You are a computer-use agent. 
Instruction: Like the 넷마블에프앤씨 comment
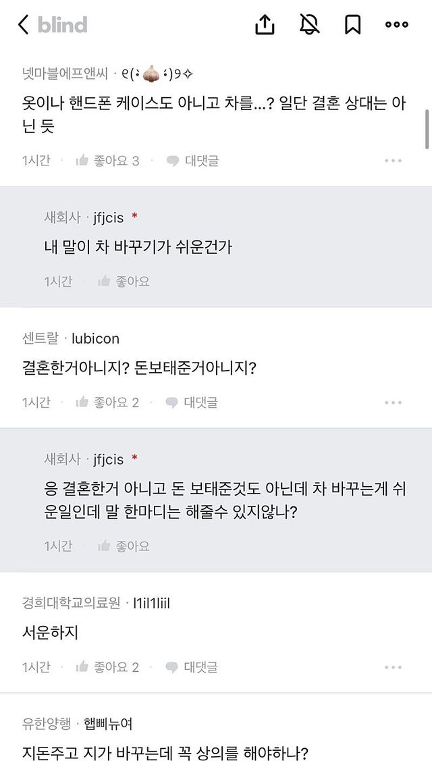coord(107,161)
